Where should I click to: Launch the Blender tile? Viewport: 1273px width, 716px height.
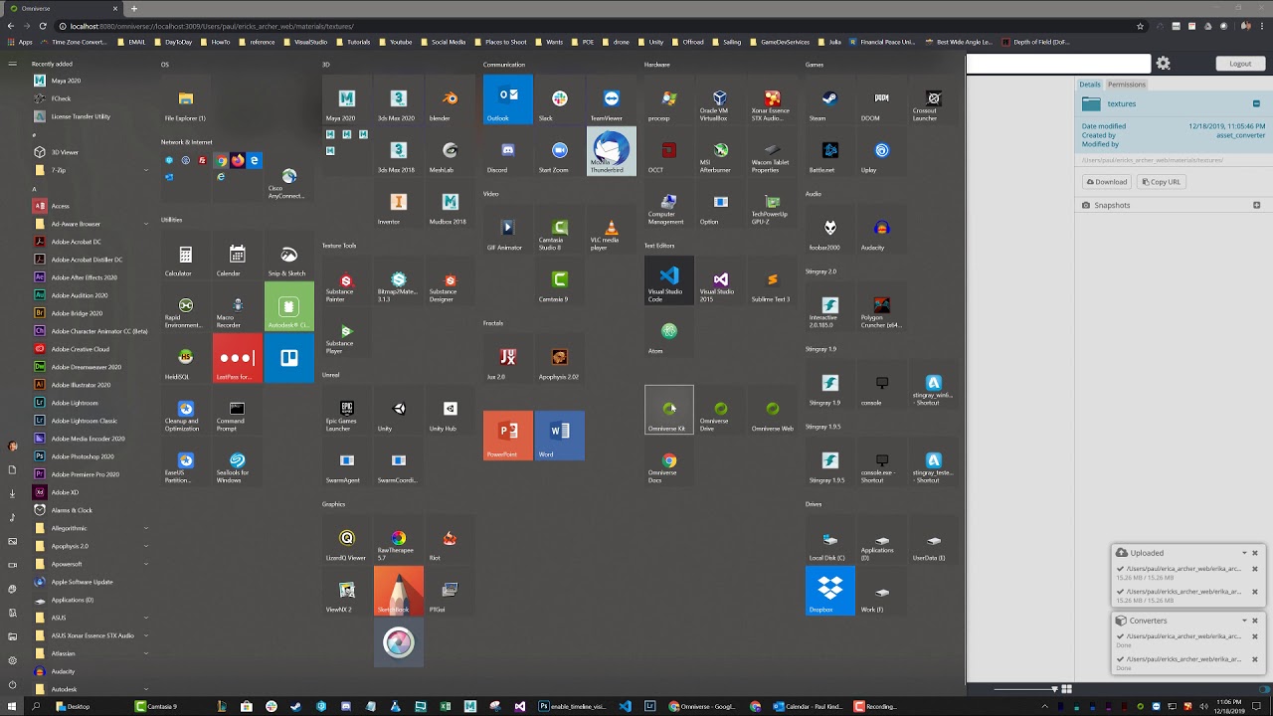(x=450, y=99)
